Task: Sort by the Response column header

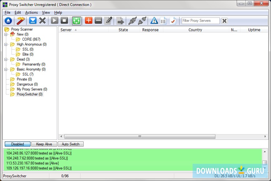Action: tap(151, 30)
